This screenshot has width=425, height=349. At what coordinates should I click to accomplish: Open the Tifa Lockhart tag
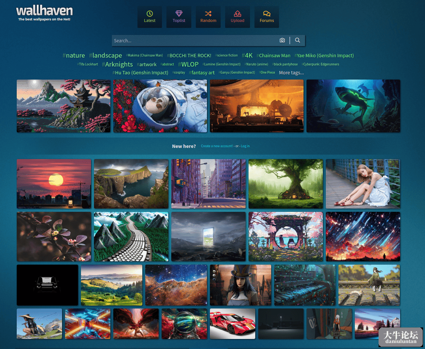coord(88,64)
